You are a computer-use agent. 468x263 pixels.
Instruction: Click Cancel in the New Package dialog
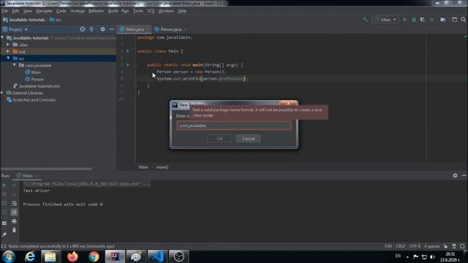tap(249, 138)
